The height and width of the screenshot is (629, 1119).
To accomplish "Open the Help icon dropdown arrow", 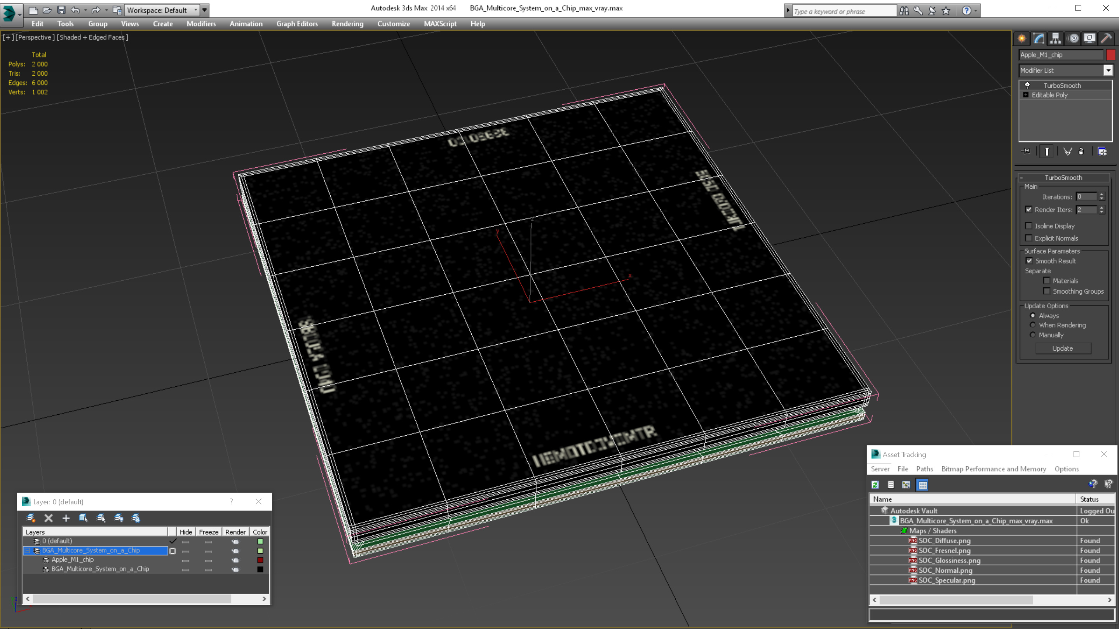I will coord(976,10).
